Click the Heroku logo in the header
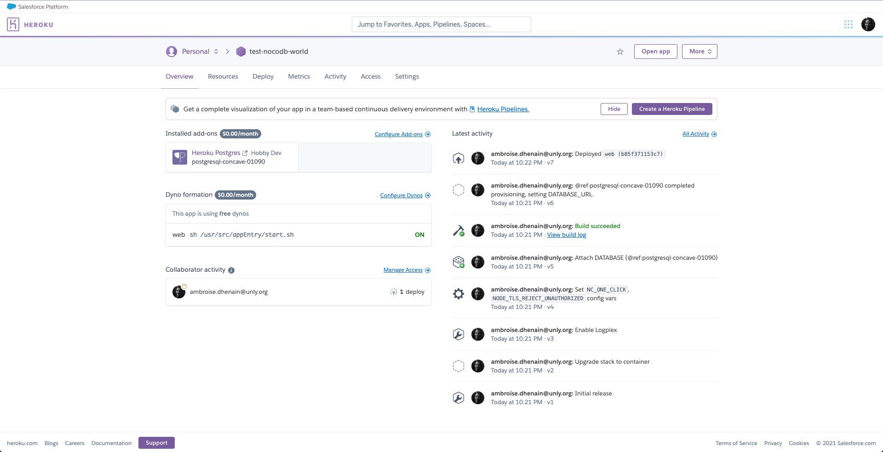Viewport: 883px width, 452px height. coord(30,24)
